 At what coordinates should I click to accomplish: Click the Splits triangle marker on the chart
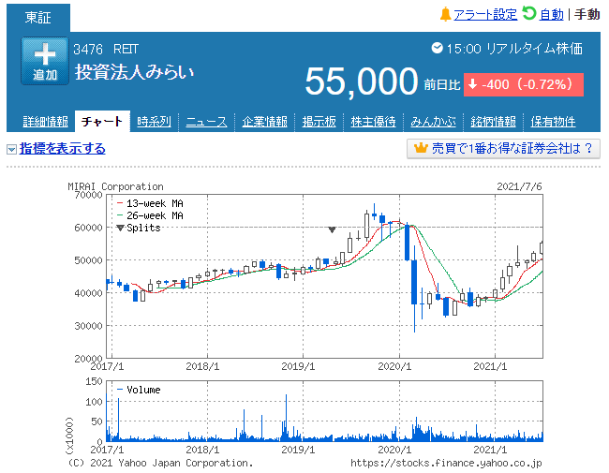(332, 229)
